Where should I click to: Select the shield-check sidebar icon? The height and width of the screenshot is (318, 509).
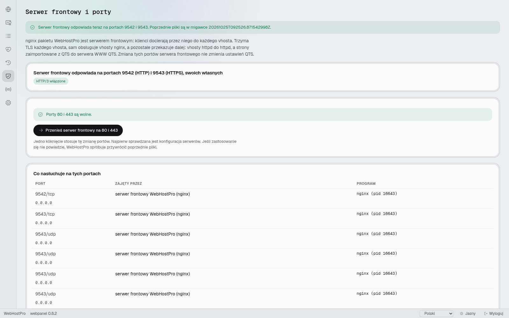[x=8, y=76]
